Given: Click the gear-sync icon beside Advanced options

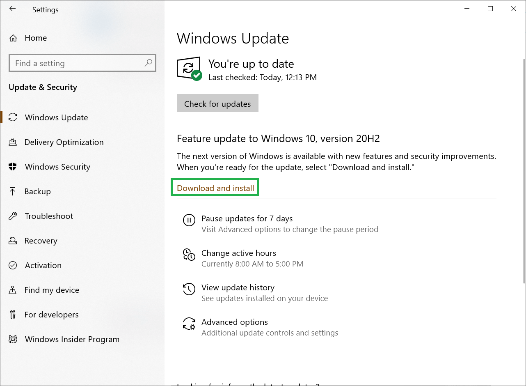Looking at the screenshot, I should pos(189,324).
